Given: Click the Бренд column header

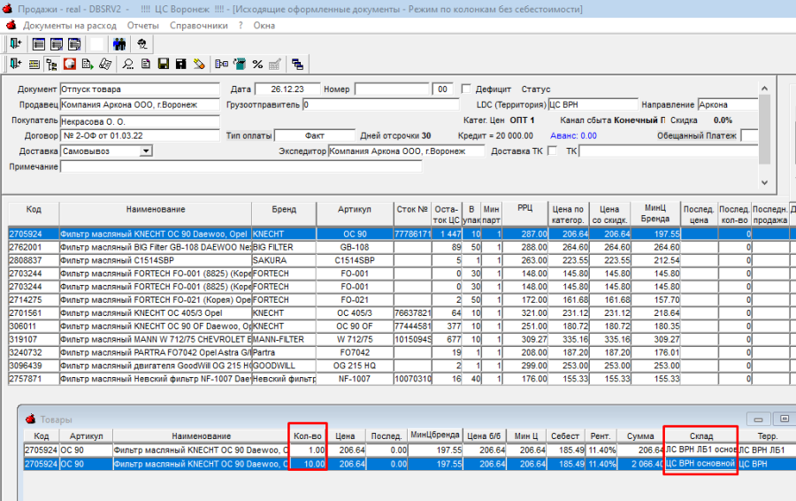Looking at the screenshot, I should 284,214.
